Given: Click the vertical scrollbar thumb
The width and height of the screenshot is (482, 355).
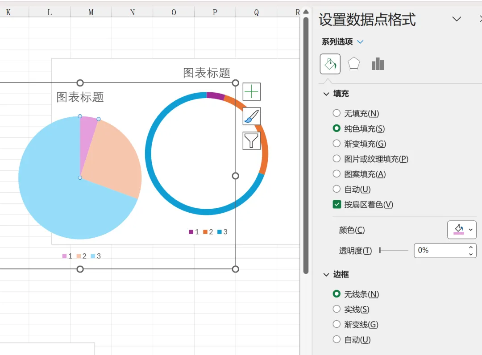Looking at the screenshot, I should tap(306, 145).
